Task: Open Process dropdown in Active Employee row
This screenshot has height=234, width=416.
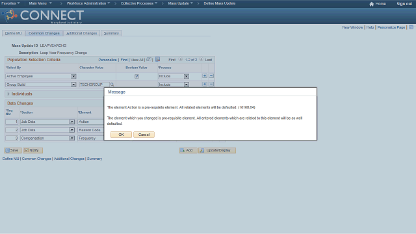Action: pos(174,76)
